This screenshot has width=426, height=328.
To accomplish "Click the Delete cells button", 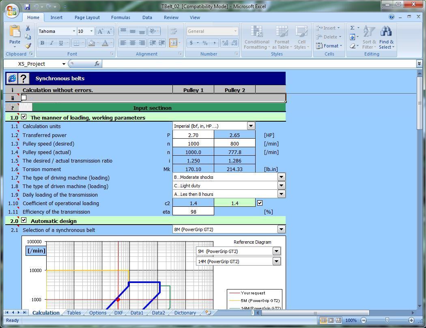I will tap(328, 37).
